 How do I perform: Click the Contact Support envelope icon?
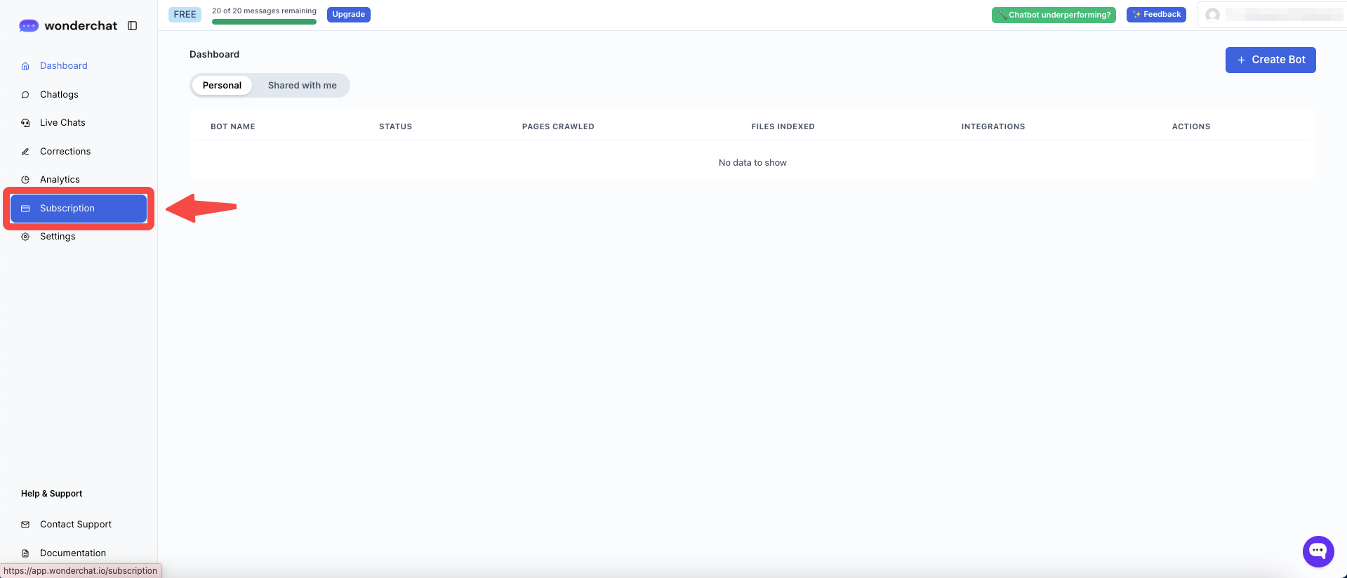[x=25, y=525]
